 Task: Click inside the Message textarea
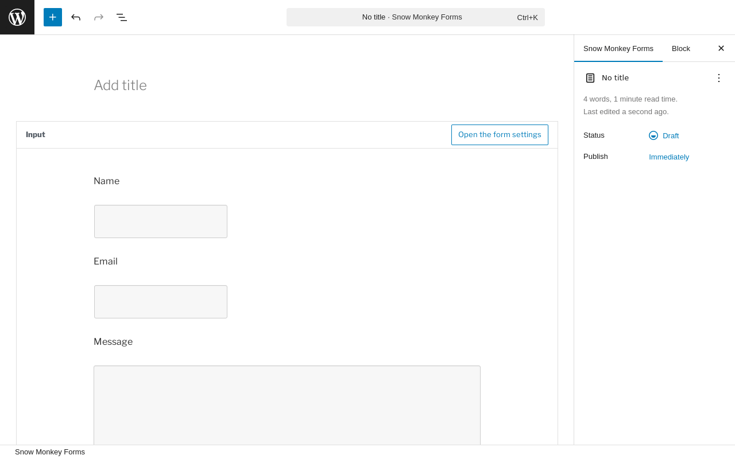pyautogui.click(x=287, y=404)
